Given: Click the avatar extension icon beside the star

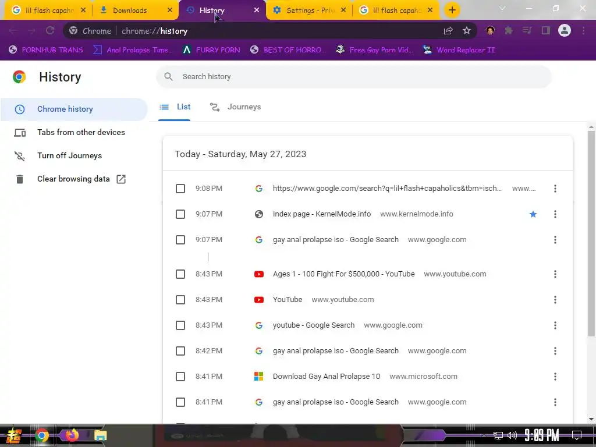Looking at the screenshot, I should point(490,31).
